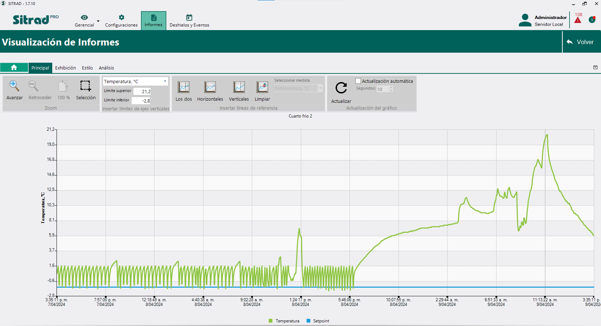
Task: Click the Avanzar zoom-in icon
Action: [x=14, y=86]
